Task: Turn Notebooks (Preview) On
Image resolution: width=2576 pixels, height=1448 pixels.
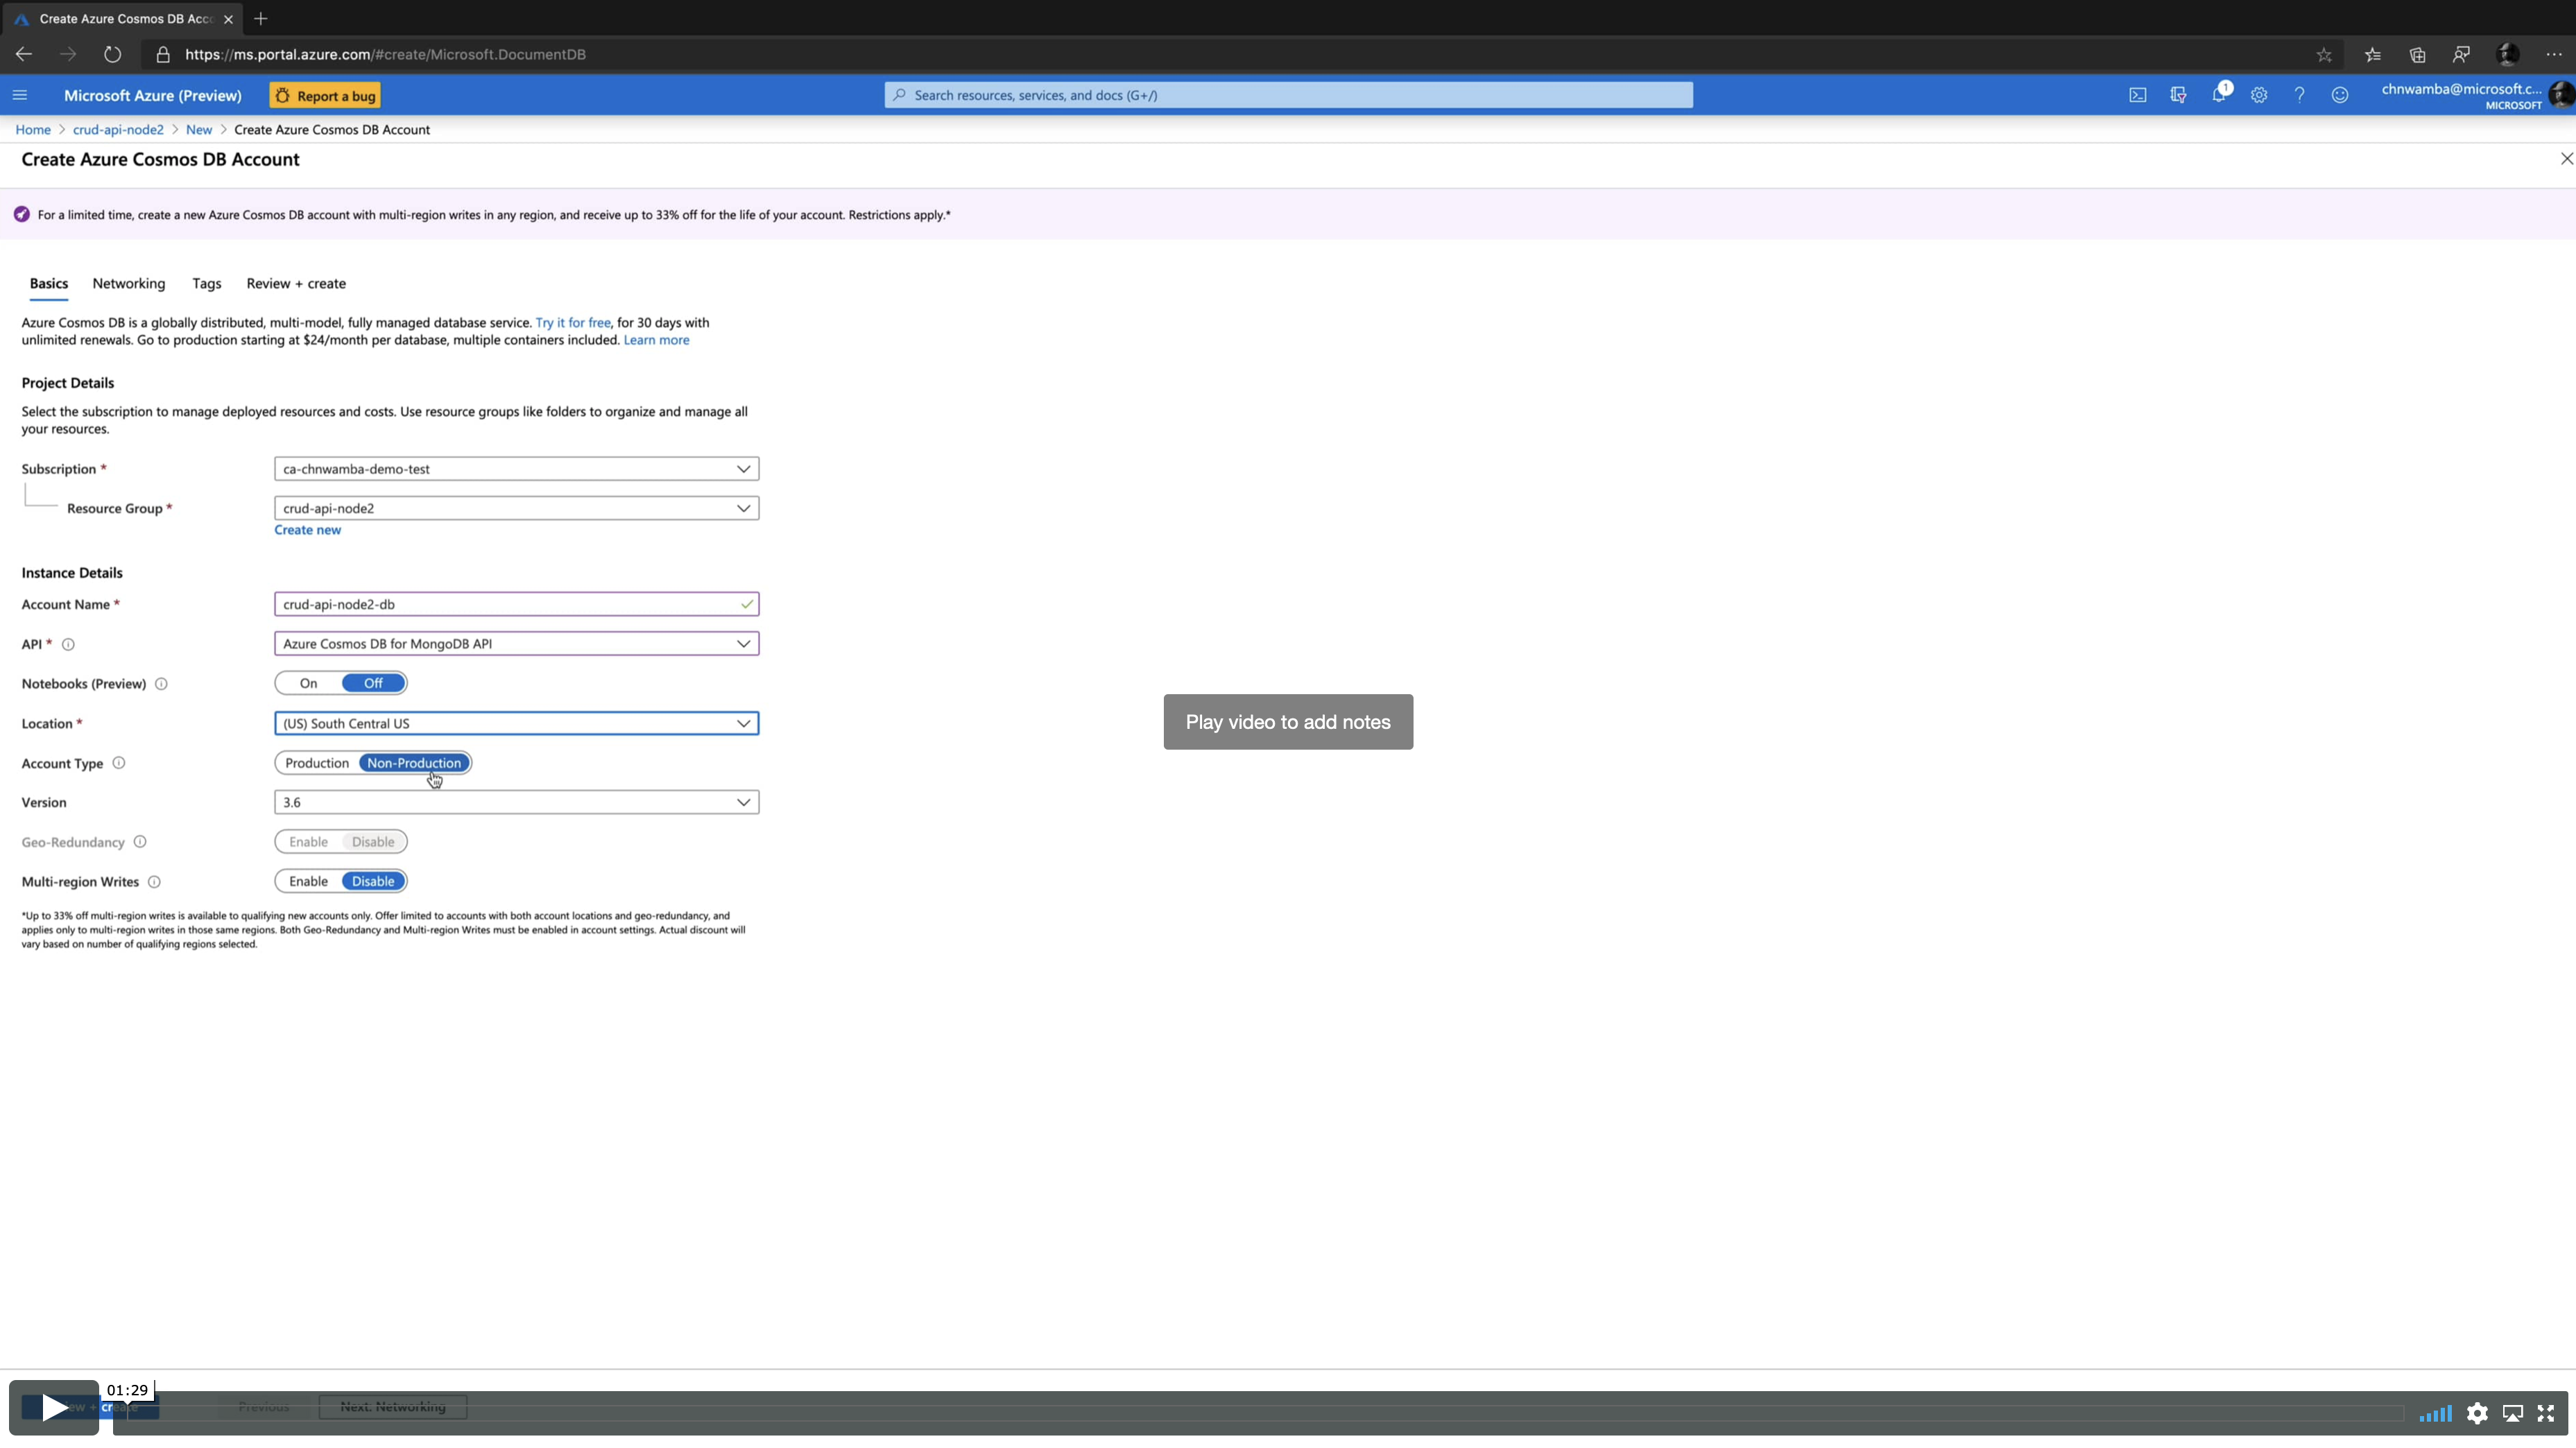Action: [x=308, y=683]
